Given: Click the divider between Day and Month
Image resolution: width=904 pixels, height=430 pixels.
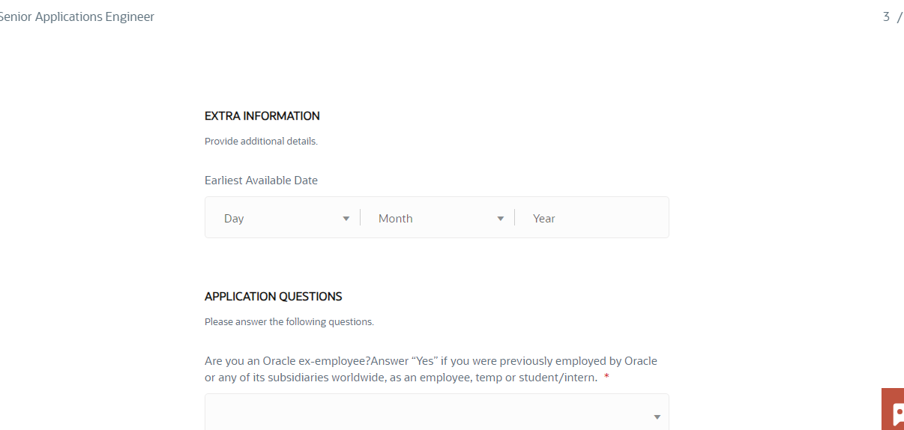Looking at the screenshot, I should [x=361, y=218].
